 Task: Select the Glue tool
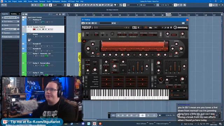tap(91, 5)
